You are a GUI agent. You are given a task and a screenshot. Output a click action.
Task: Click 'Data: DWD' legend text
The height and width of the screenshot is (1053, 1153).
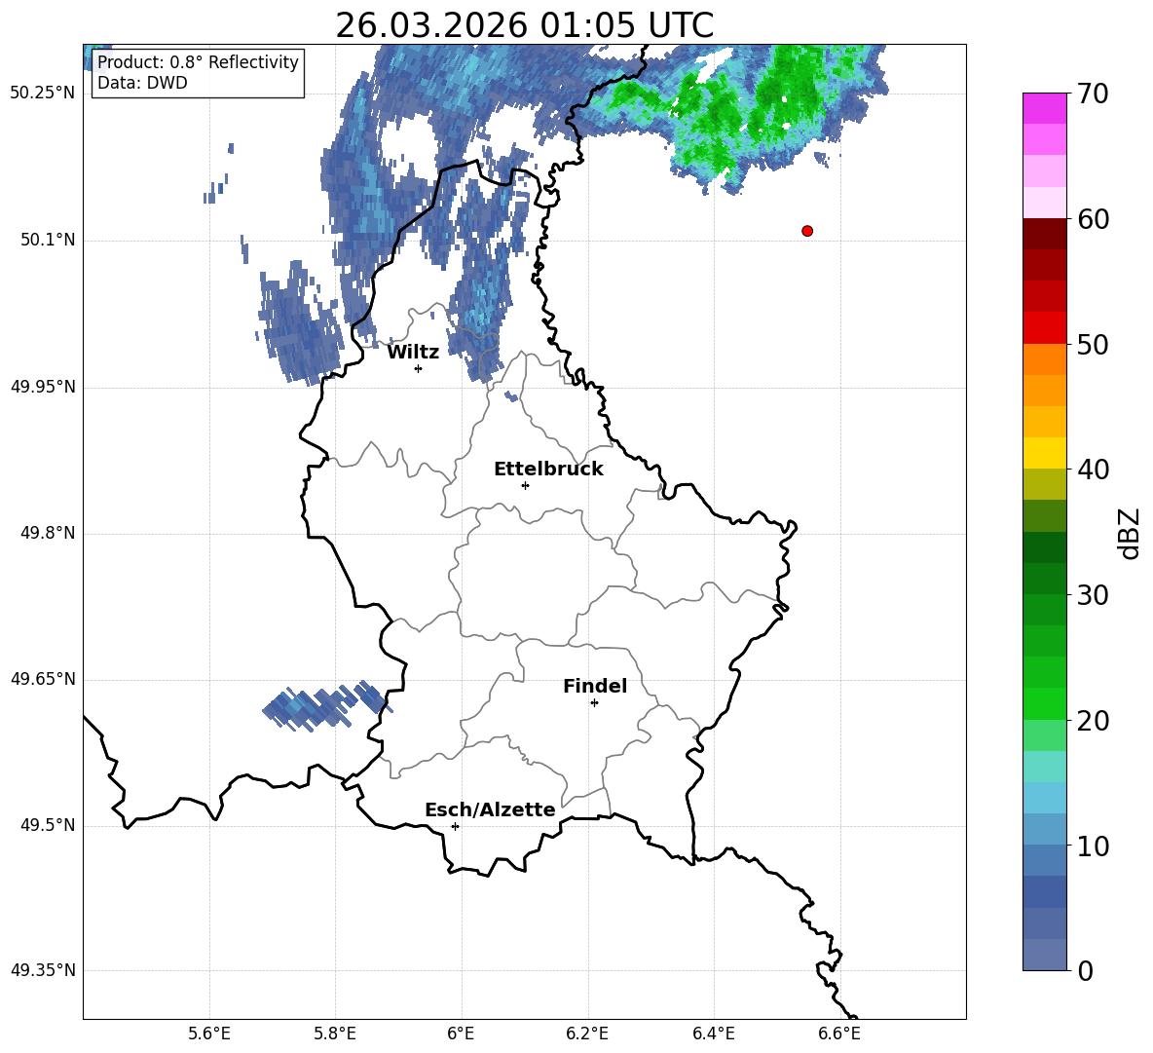[x=142, y=83]
